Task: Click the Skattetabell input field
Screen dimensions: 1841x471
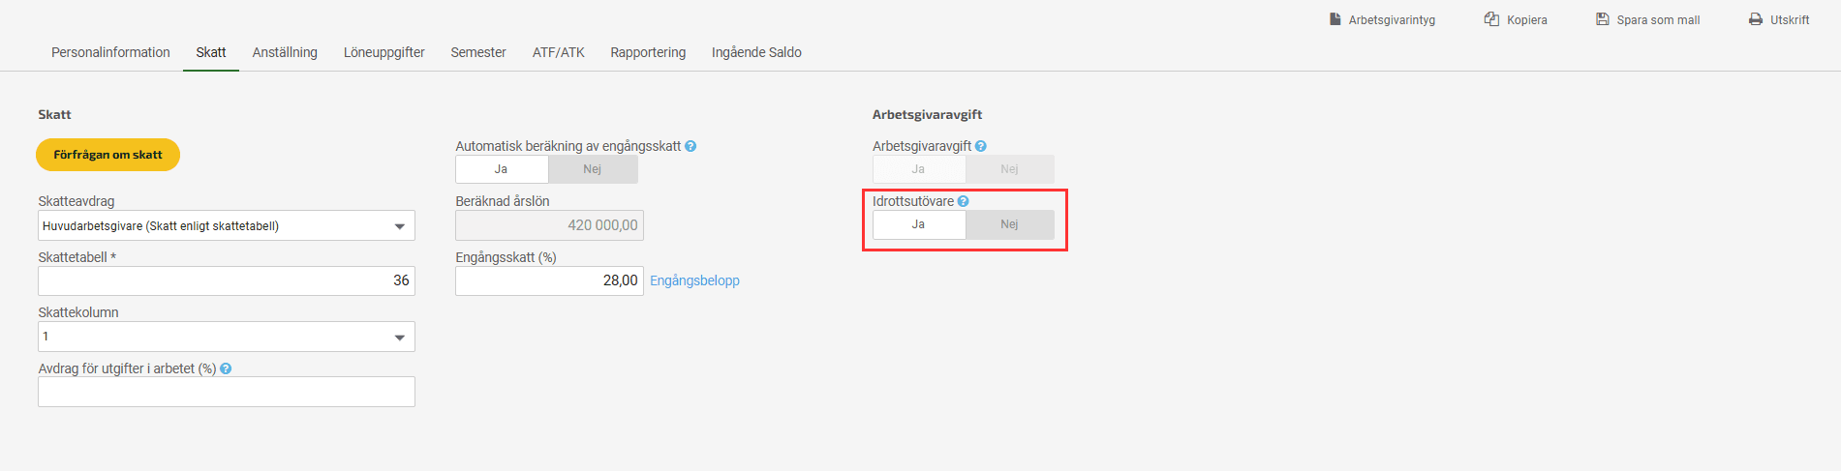Action: tap(227, 280)
